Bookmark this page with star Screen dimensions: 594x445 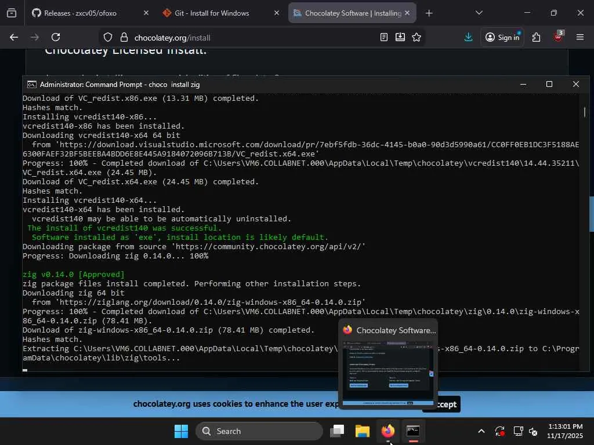[x=416, y=37]
